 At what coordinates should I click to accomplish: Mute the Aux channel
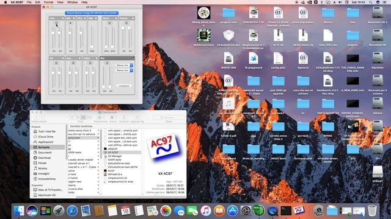pos(73,63)
